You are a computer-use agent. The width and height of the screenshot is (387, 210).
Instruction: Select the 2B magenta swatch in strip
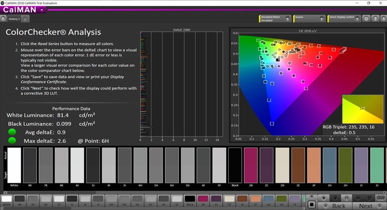203,199
